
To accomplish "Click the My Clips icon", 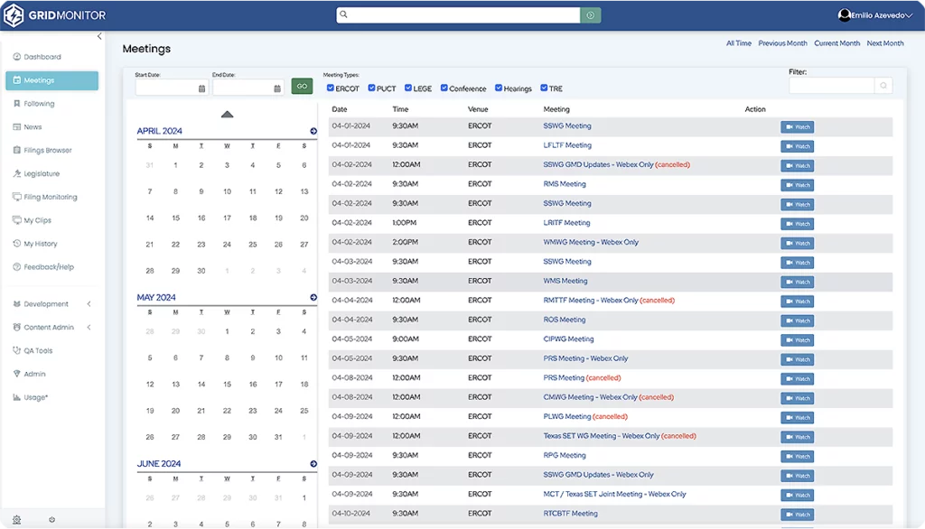I will point(16,220).
